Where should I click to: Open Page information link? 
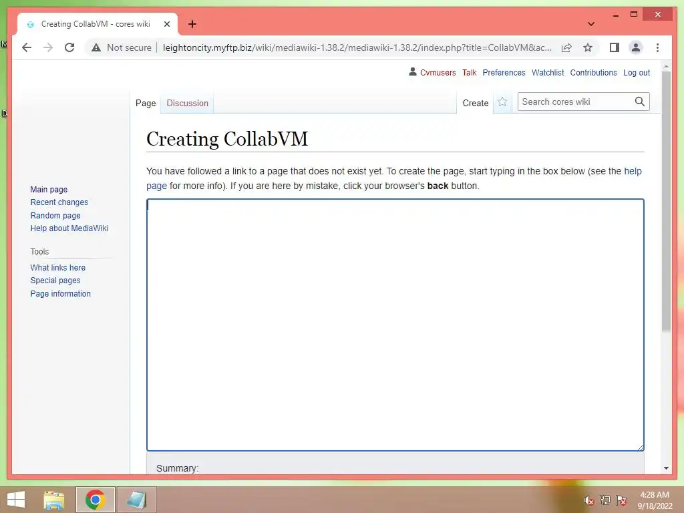tap(61, 294)
